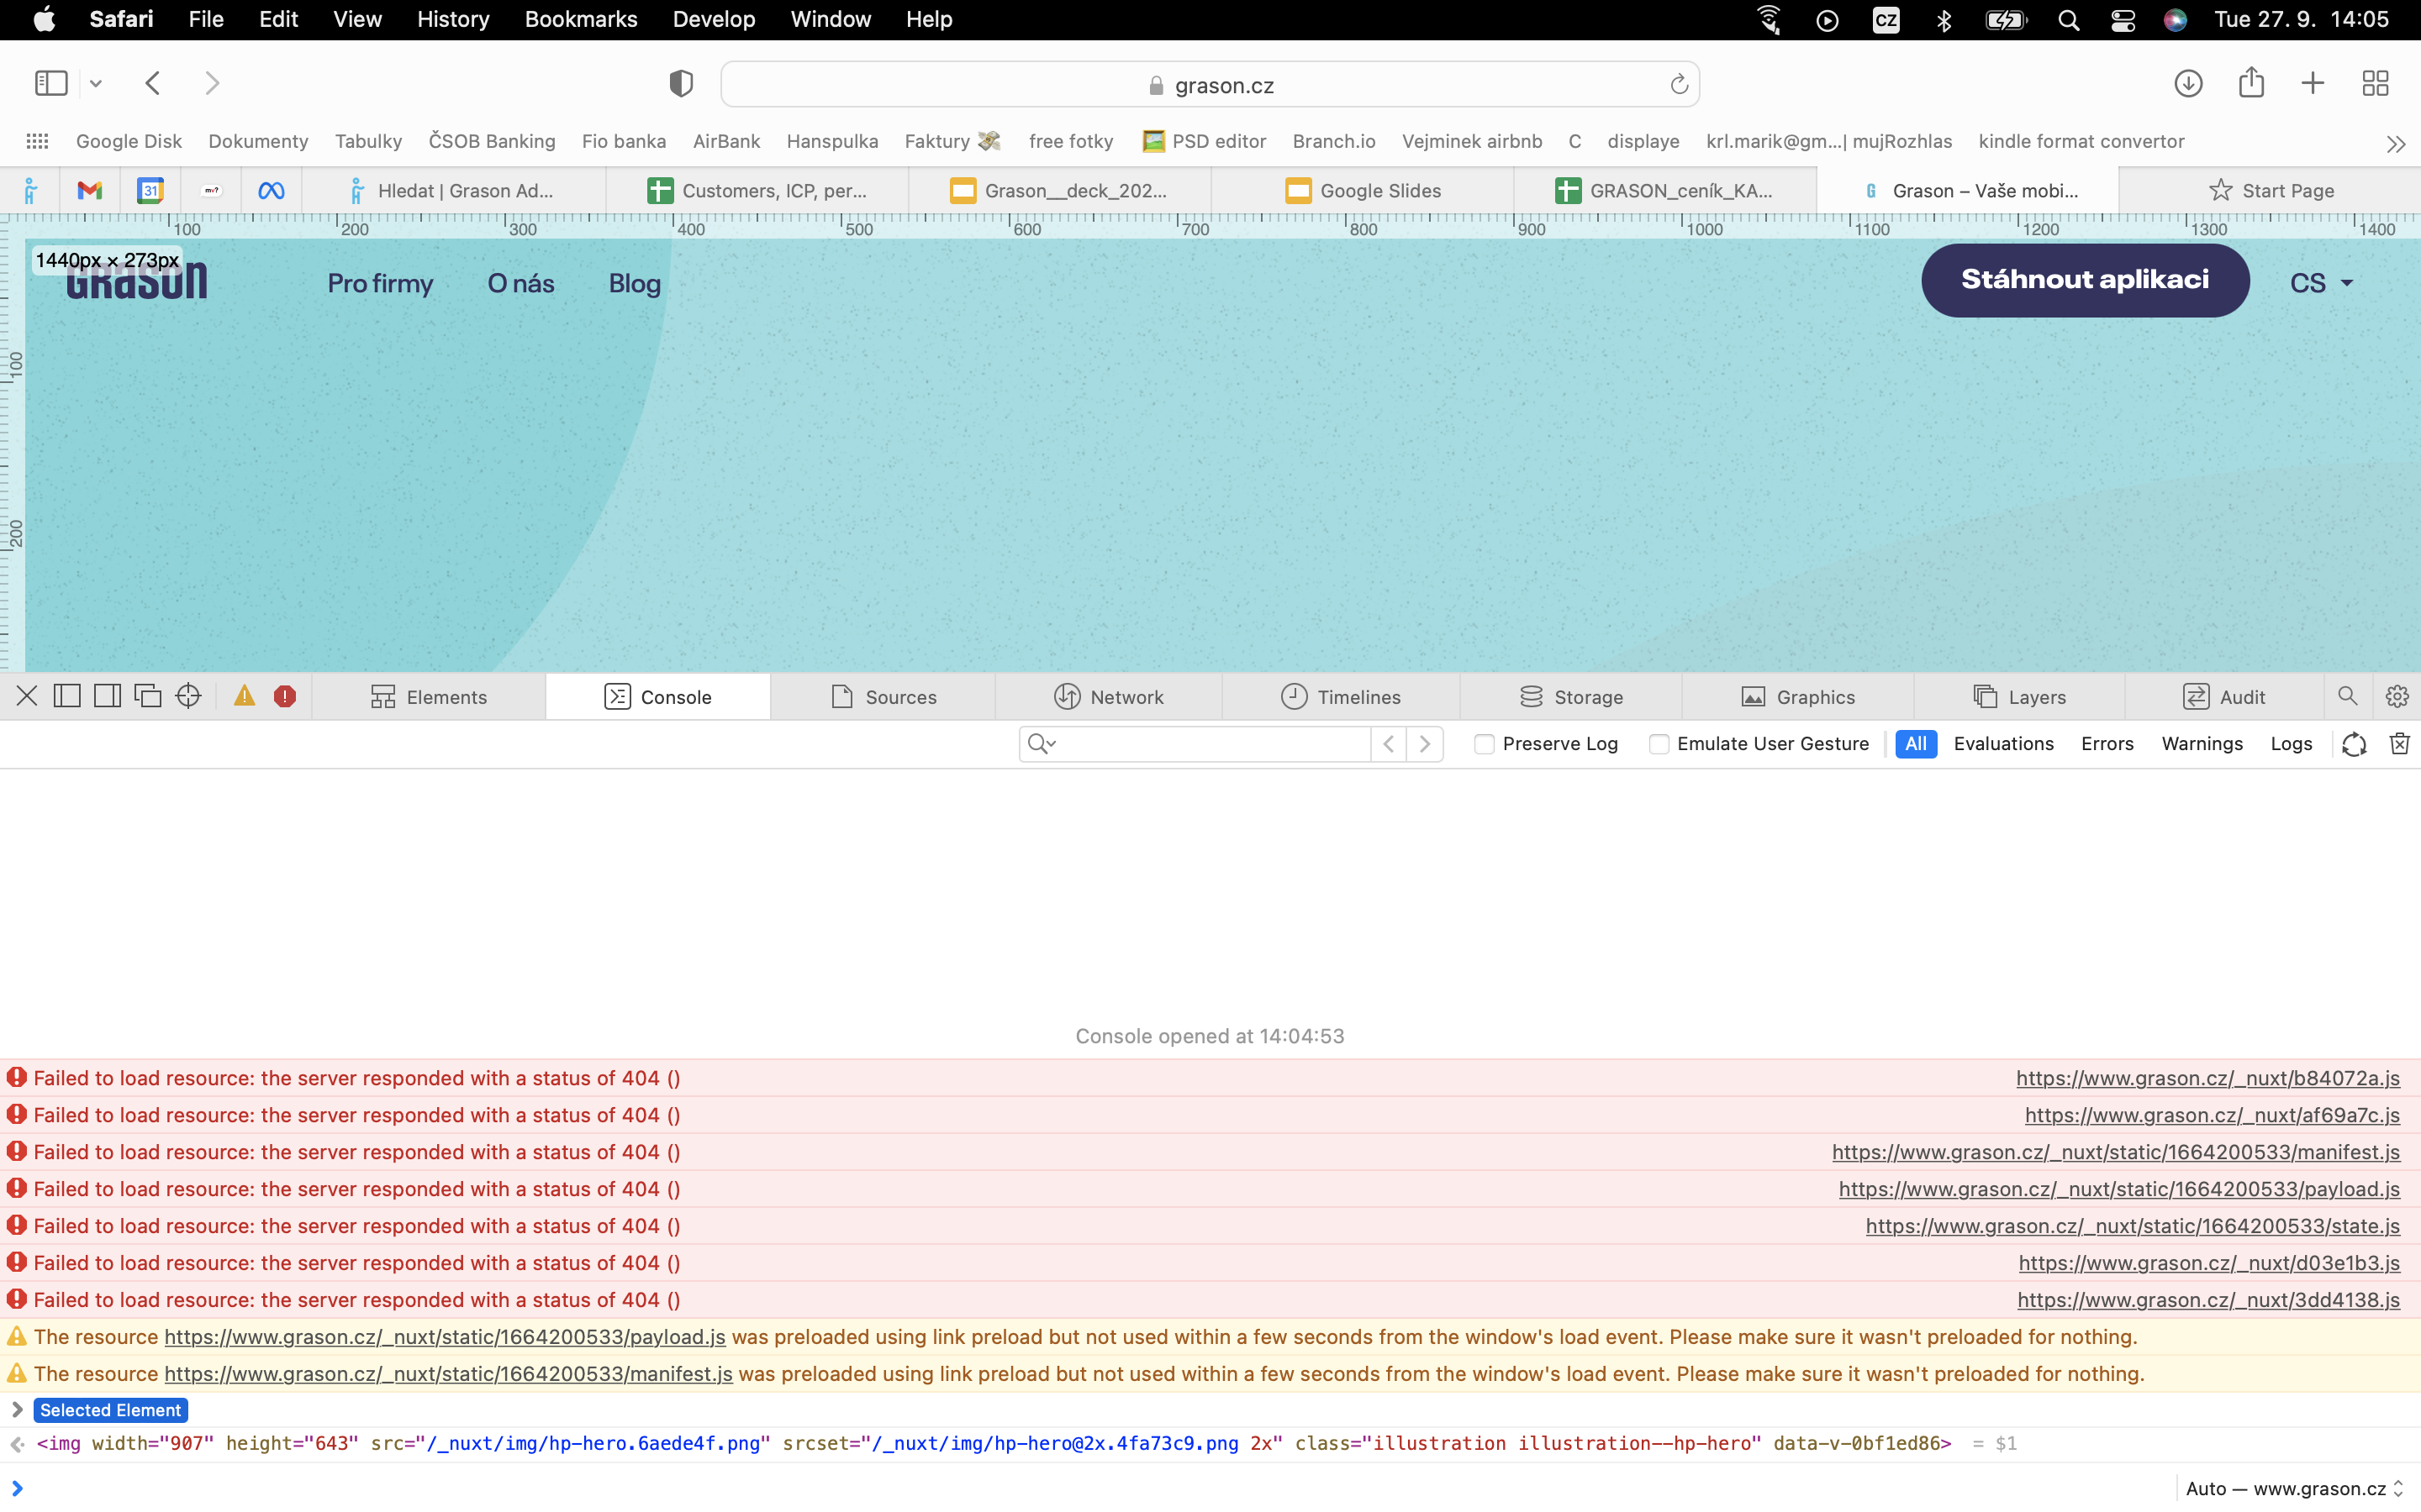Click the red error count badge
This screenshot has width=2421, height=1512.
pos(286,696)
